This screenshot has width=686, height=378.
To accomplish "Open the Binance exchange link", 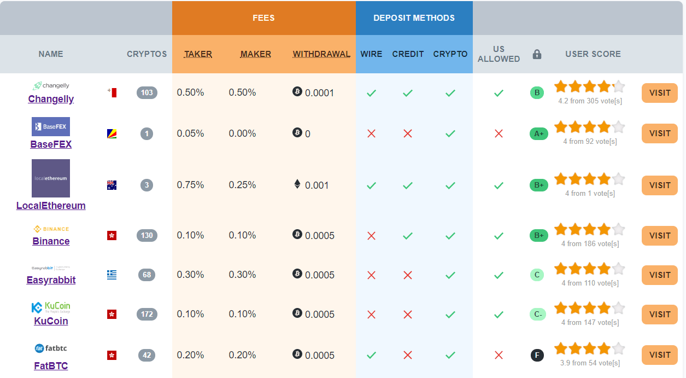I will click(51, 241).
